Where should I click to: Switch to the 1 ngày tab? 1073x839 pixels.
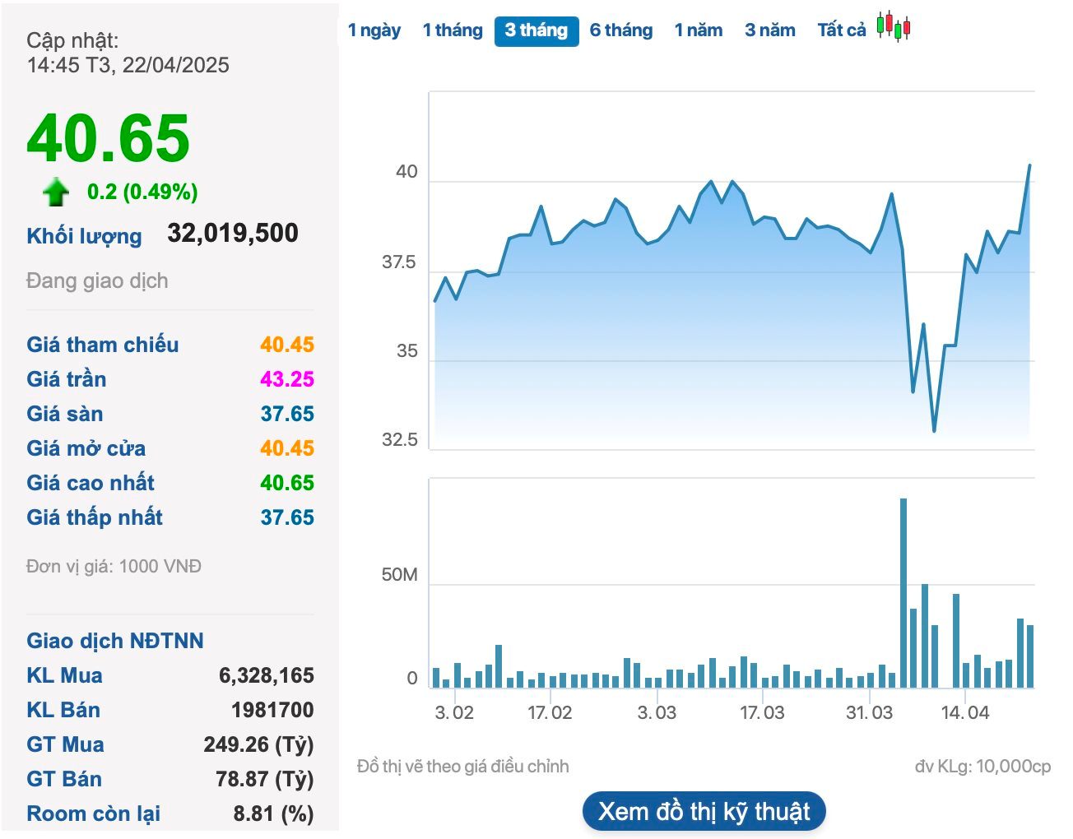tap(374, 30)
